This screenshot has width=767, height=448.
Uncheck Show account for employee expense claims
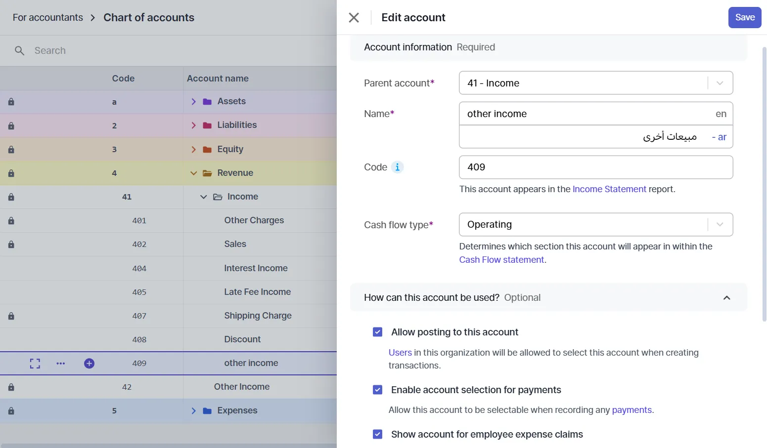point(377,434)
